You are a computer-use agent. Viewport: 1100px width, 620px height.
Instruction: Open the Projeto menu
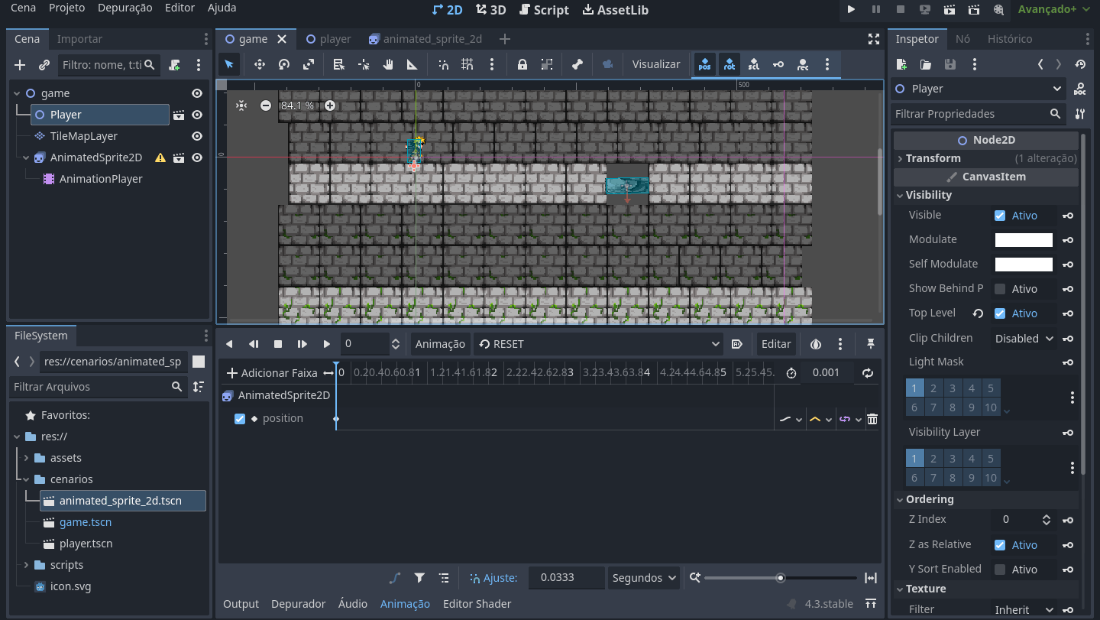(x=67, y=8)
